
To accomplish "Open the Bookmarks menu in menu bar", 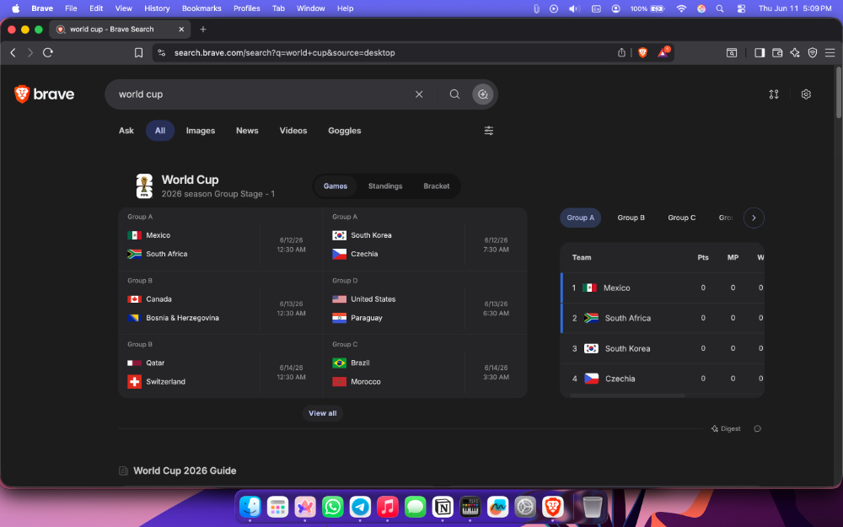I will point(201,8).
